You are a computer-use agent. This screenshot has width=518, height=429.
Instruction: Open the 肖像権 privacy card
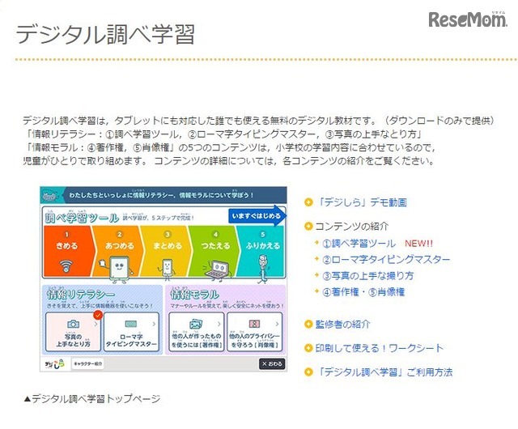(x=254, y=332)
